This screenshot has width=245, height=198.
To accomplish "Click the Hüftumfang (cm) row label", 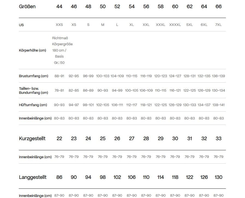I will pyautogui.click(x=33, y=105).
